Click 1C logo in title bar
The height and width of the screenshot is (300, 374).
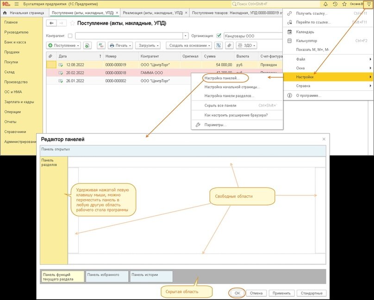pyautogui.click(x=6, y=4)
